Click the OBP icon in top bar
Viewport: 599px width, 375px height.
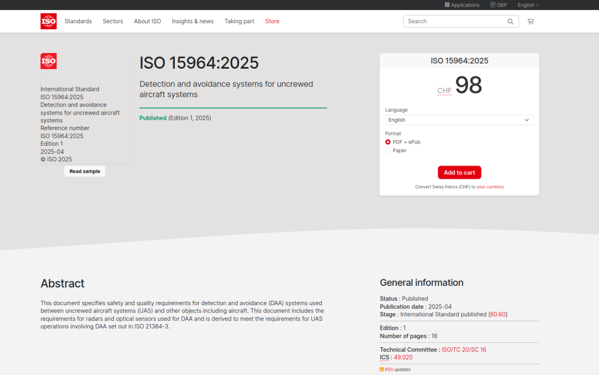pyautogui.click(x=493, y=4)
